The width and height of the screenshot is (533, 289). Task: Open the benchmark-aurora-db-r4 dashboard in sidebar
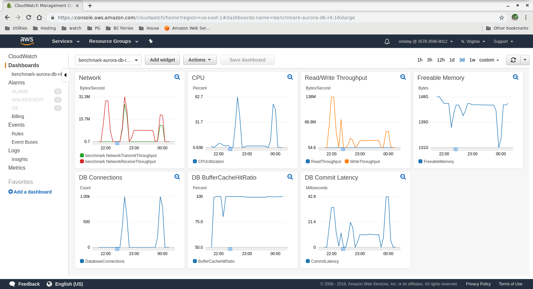click(x=37, y=74)
